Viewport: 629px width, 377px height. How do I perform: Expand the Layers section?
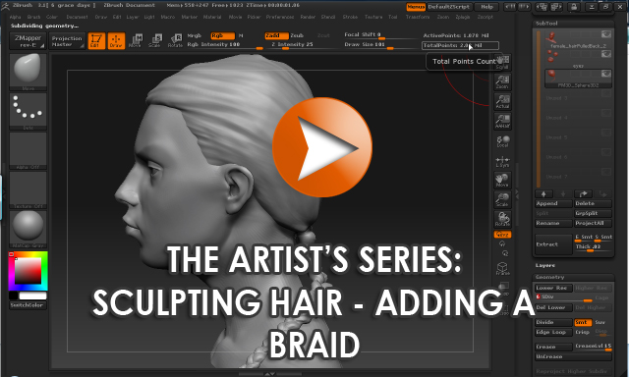coord(545,265)
